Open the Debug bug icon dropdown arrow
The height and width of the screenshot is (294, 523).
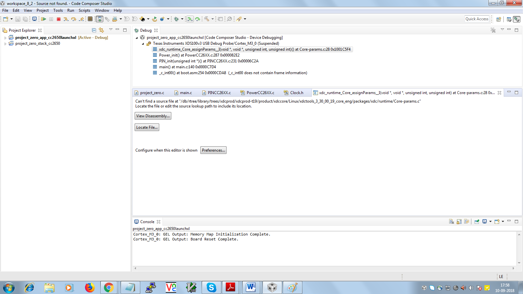pos(182,19)
